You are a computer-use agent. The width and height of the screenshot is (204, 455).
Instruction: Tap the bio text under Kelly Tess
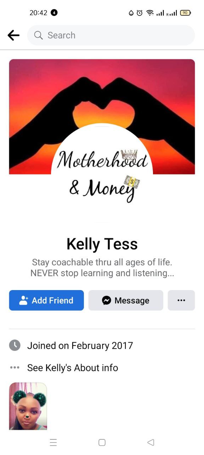[x=102, y=268]
